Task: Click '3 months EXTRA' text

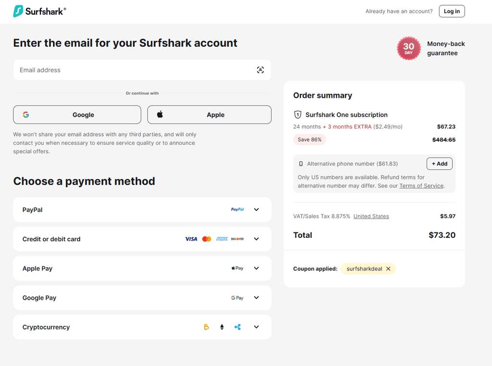Action: pyautogui.click(x=350, y=127)
